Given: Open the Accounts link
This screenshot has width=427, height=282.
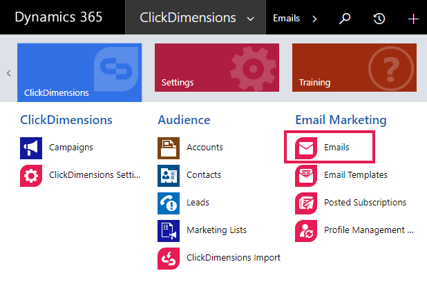Looking at the screenshot, I should (x=205, y=148).
